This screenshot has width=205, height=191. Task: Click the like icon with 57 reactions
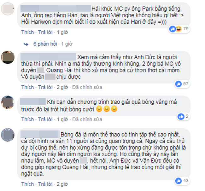[179, 84]
